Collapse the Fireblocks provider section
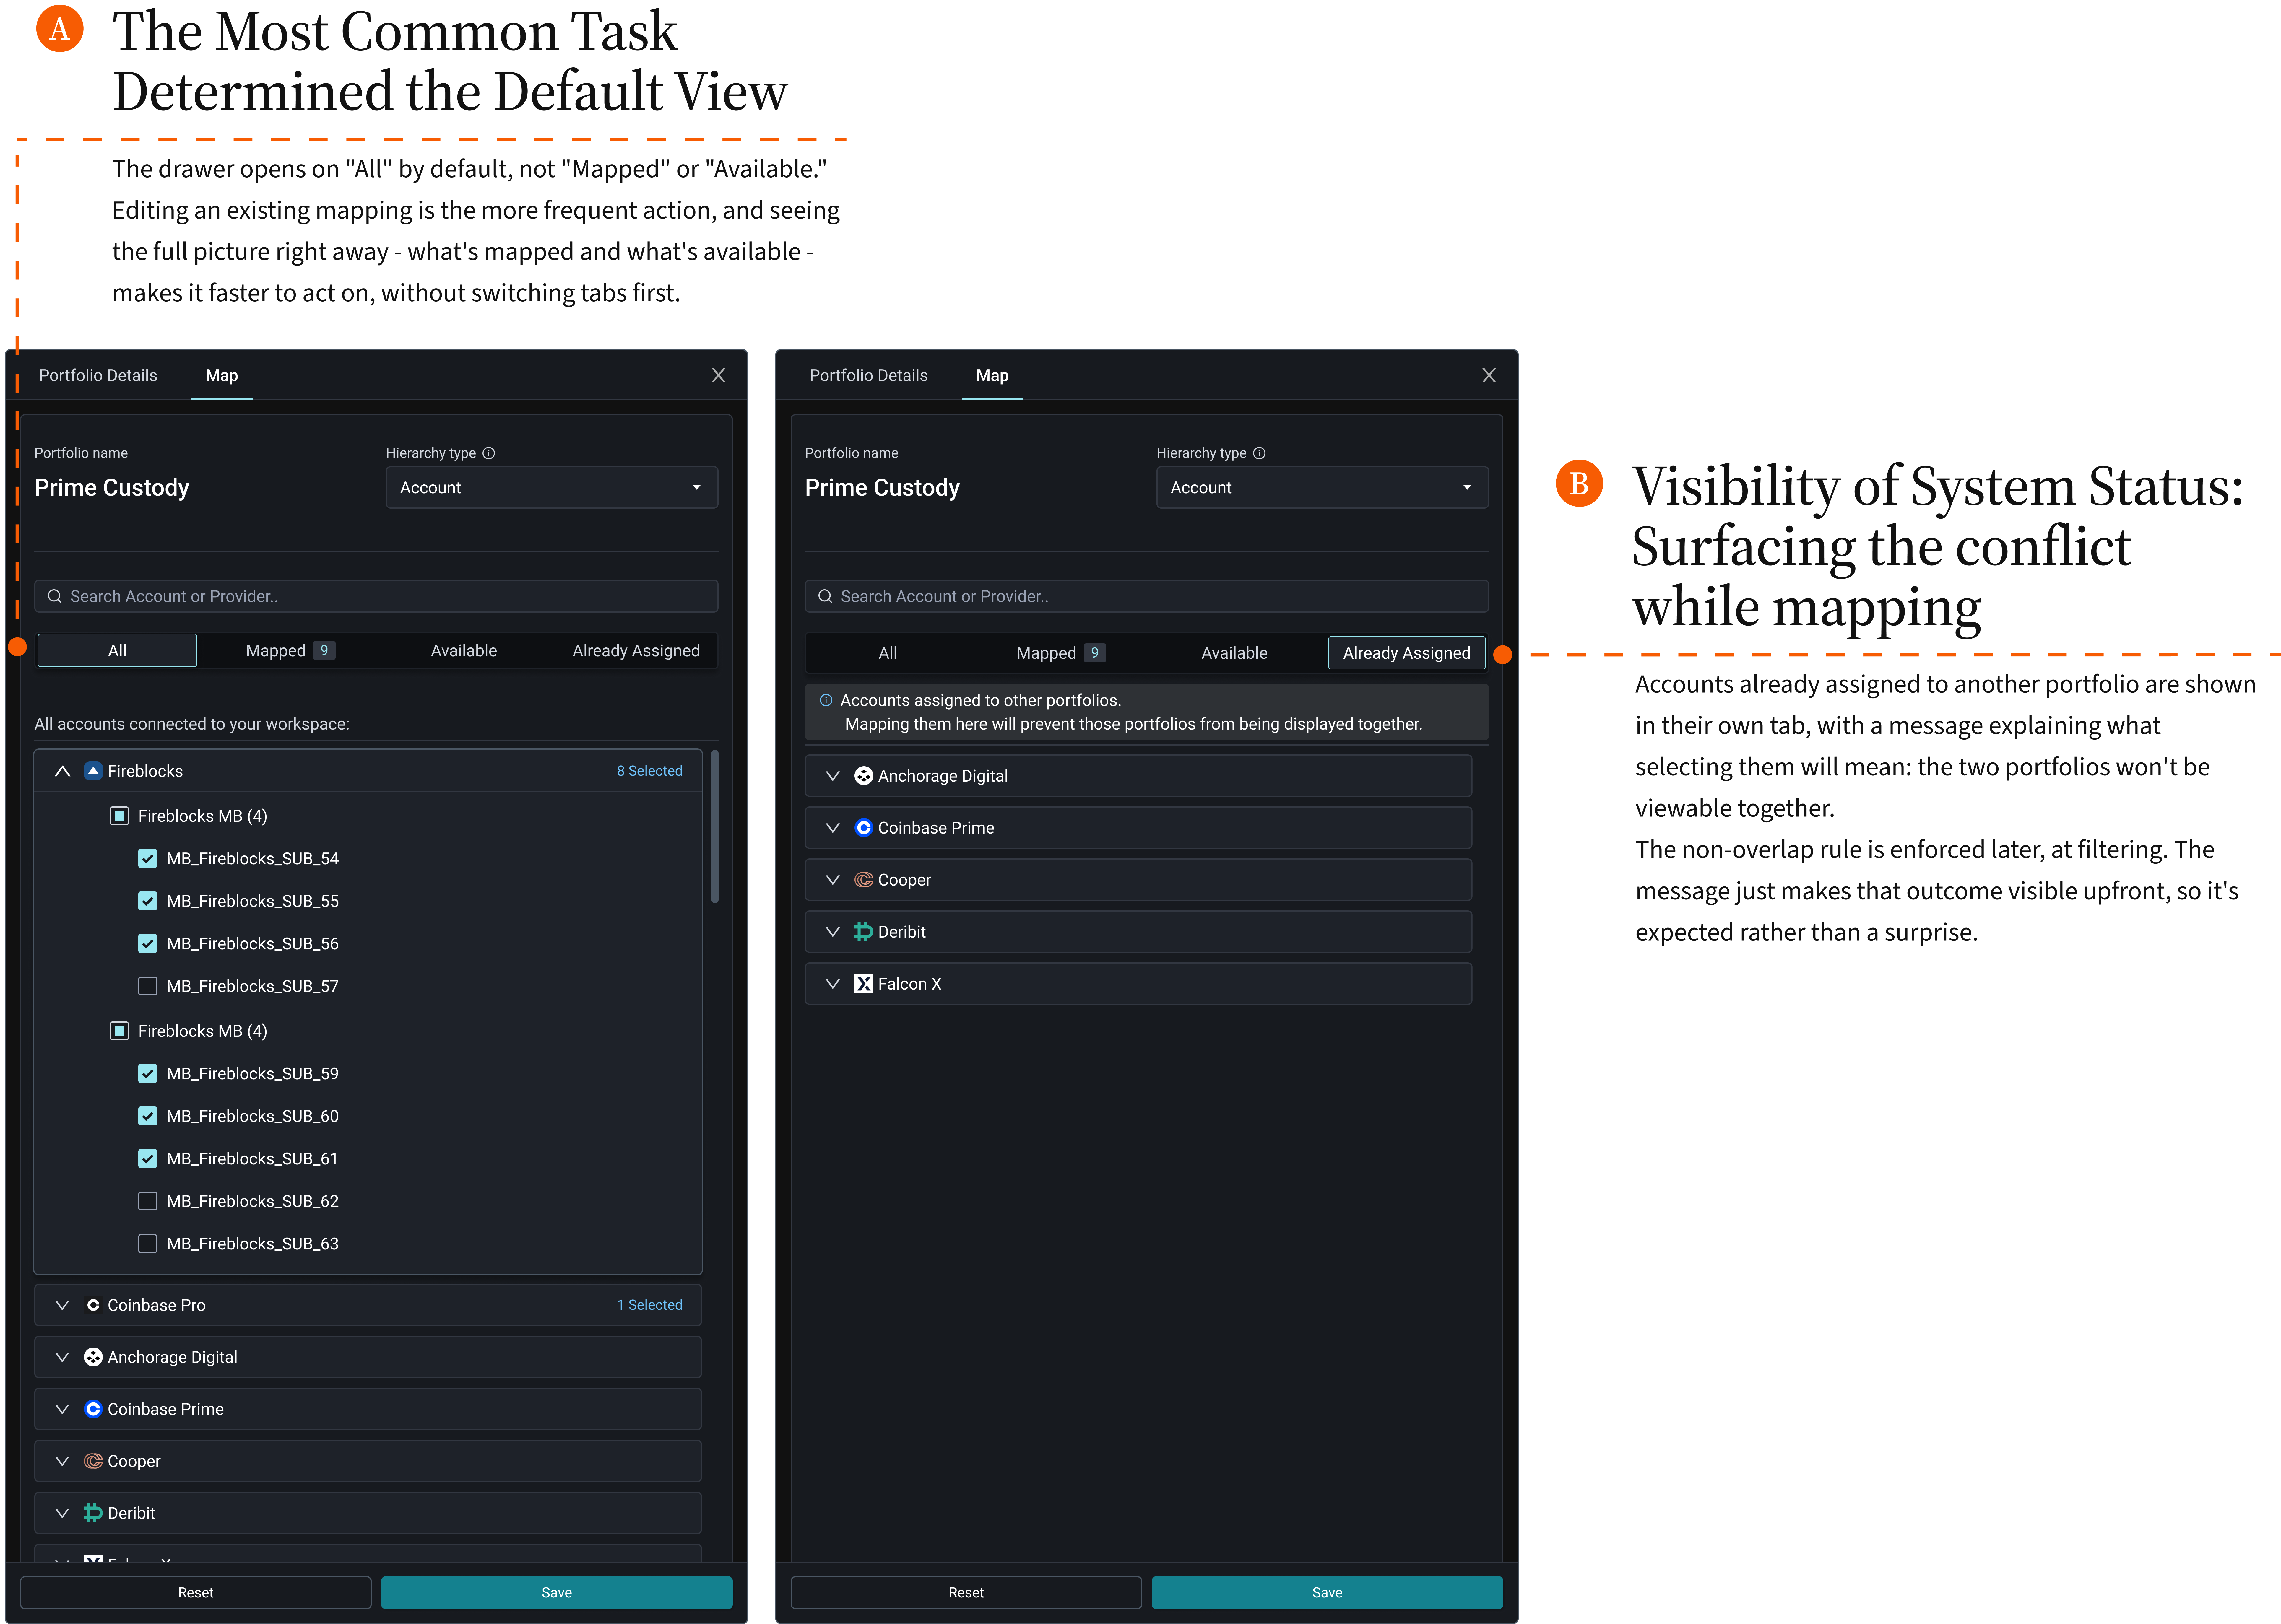 coord(62,771)
